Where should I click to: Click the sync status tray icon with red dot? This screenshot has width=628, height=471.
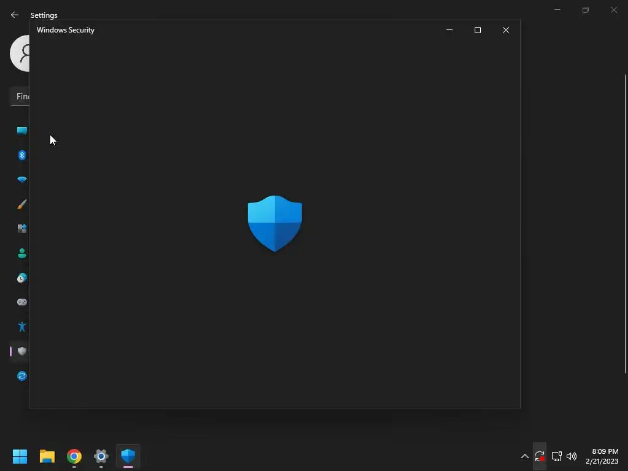point(540,456)
